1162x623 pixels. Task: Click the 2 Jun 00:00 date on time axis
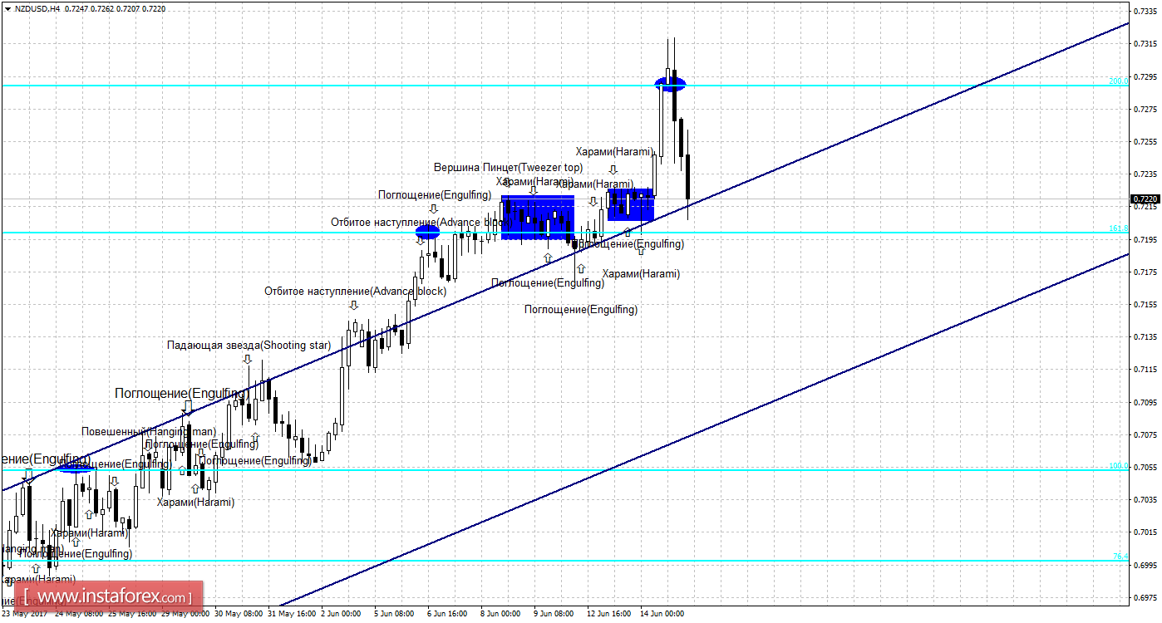341,614
